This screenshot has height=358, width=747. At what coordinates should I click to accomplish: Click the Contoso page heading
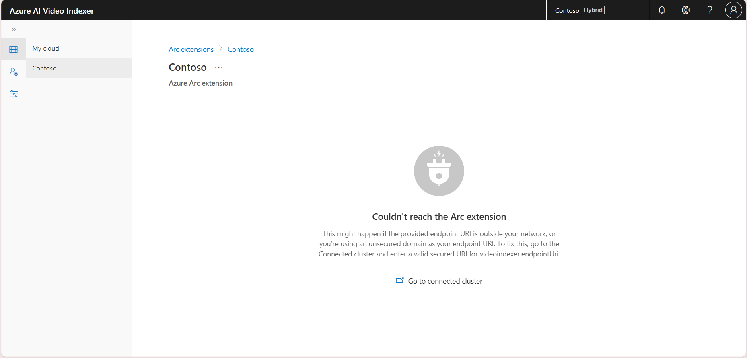187,67
